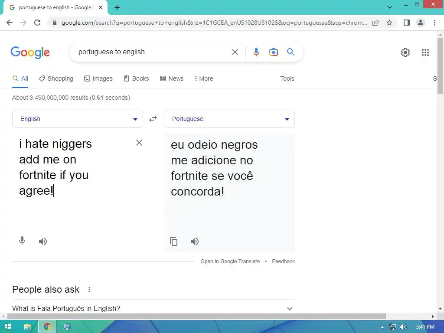Open the network tray icon
Image resolution: width=444 pixels, height=333 pixels.
tap(392, 327)
